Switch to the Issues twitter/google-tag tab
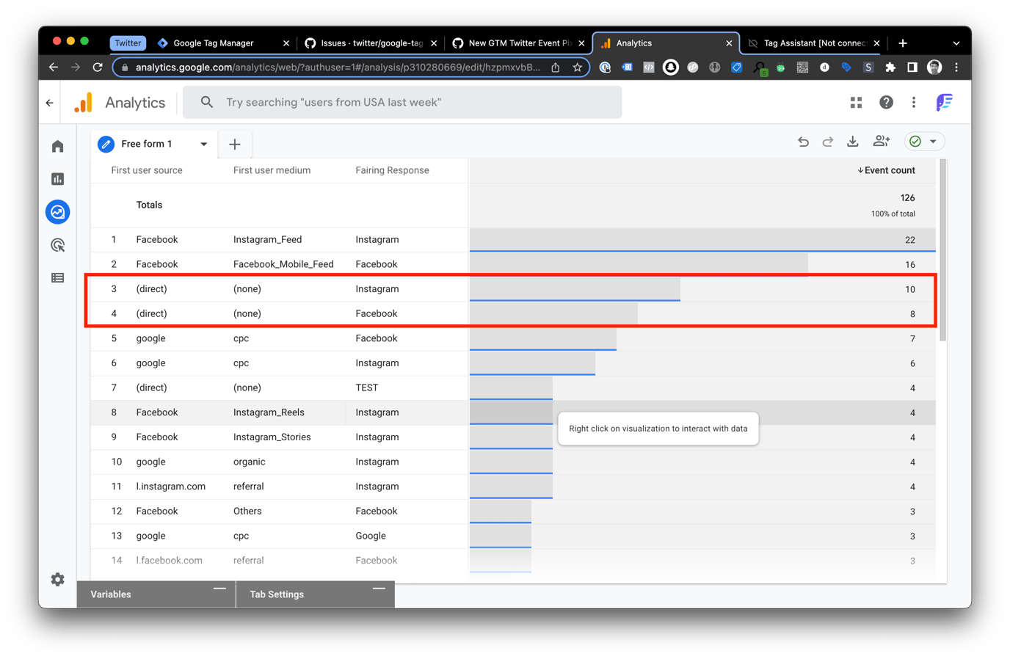This screenshot has width=1010, height=659. pyautogui.click(x=371, y=43)
